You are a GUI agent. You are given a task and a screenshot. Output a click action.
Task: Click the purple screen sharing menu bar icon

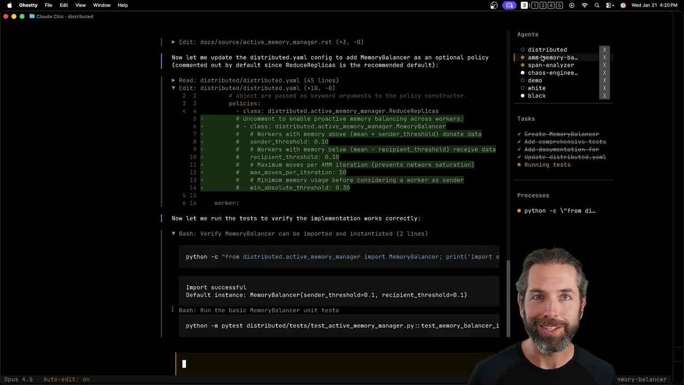509,5
